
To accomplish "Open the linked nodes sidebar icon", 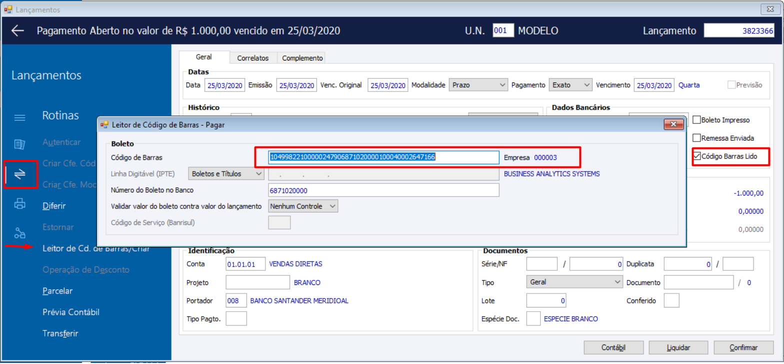I will (19, 232).
